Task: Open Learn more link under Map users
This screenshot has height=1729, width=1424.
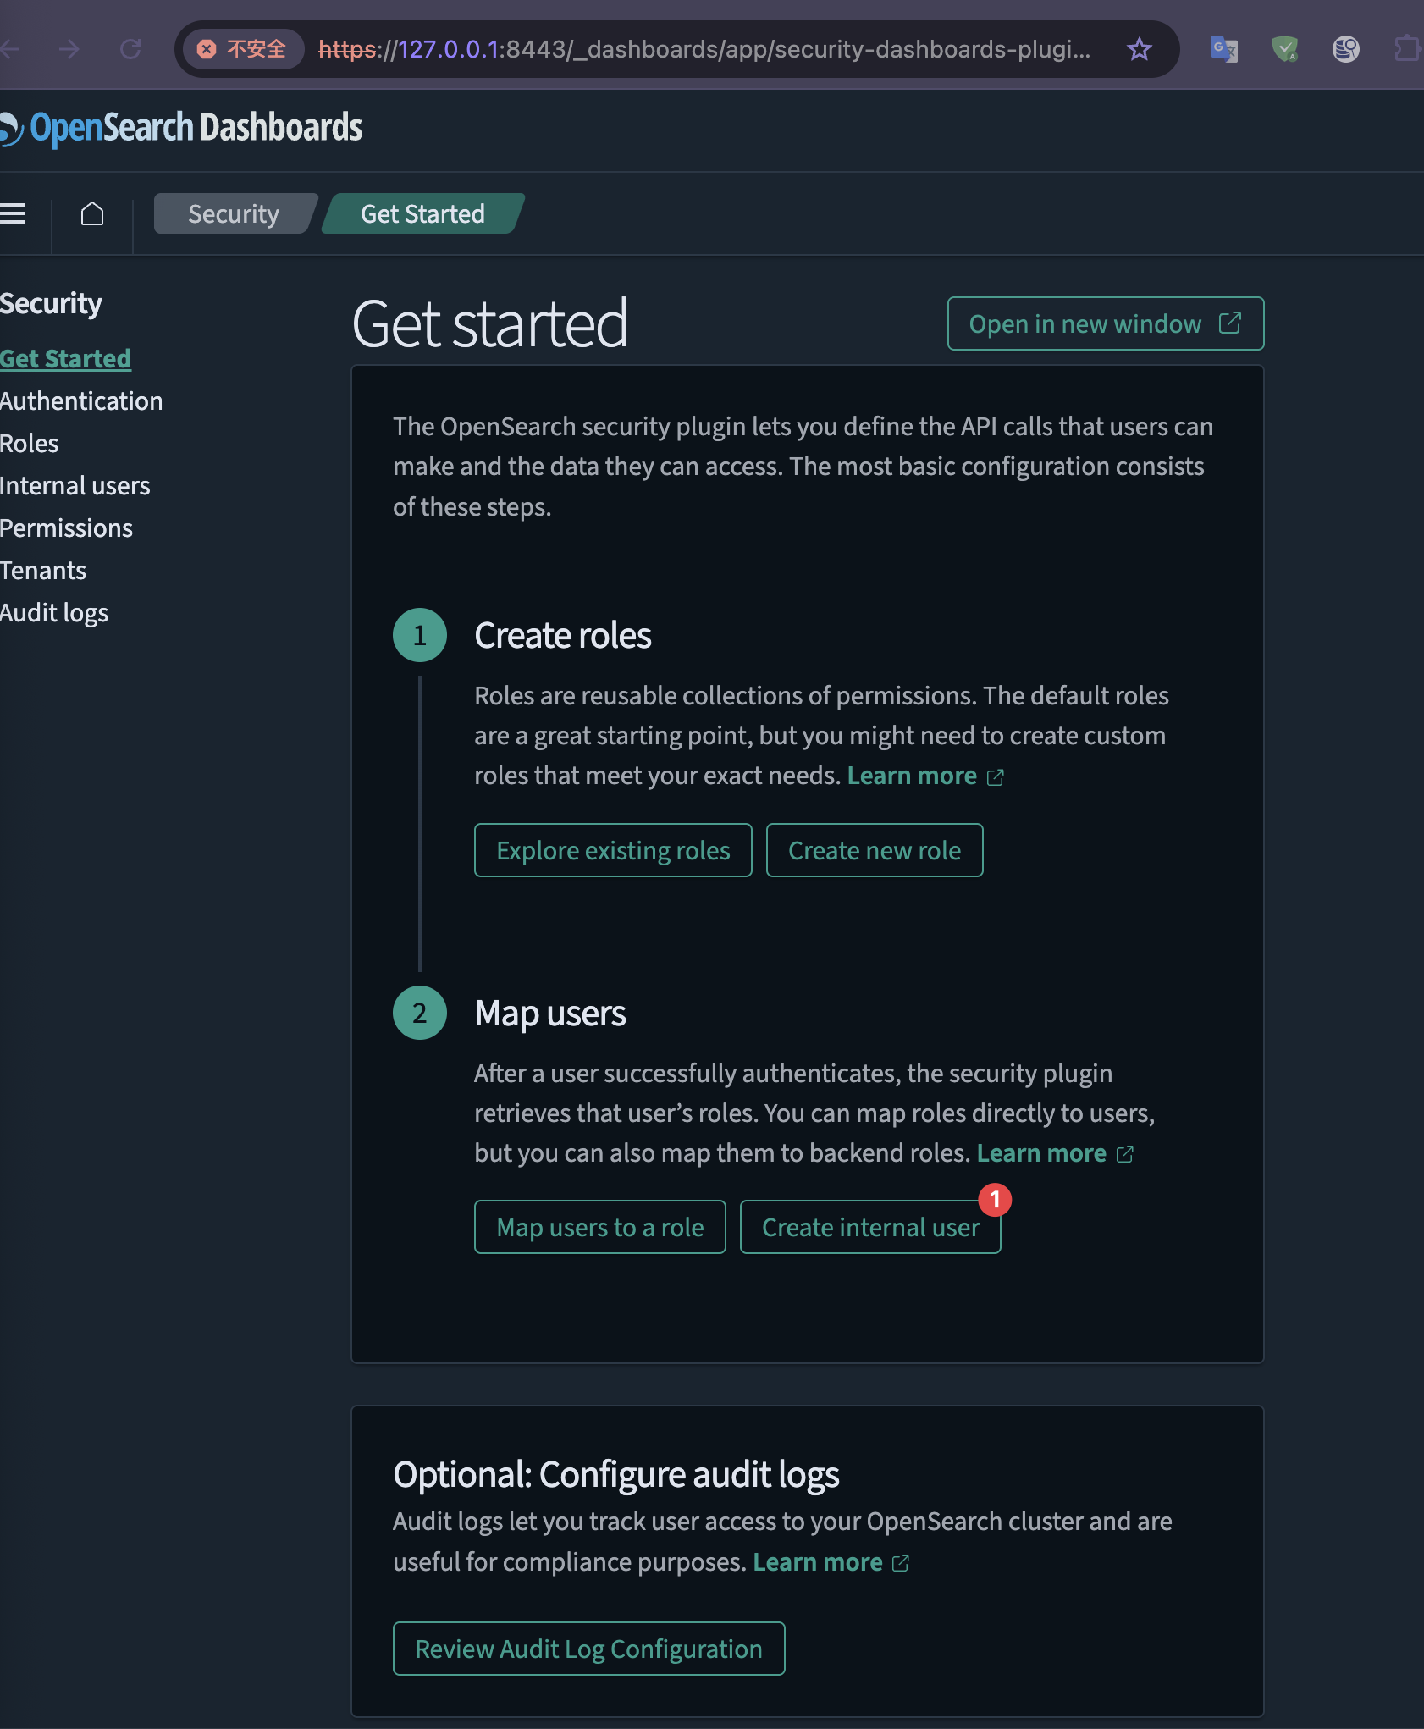Action: coord(1054,1153)
